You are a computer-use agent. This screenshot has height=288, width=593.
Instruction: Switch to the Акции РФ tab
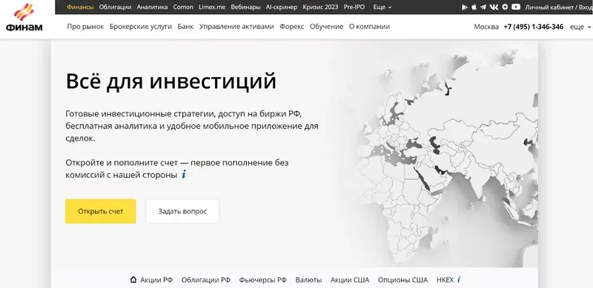pyautogui.click(x=156, y=280)
